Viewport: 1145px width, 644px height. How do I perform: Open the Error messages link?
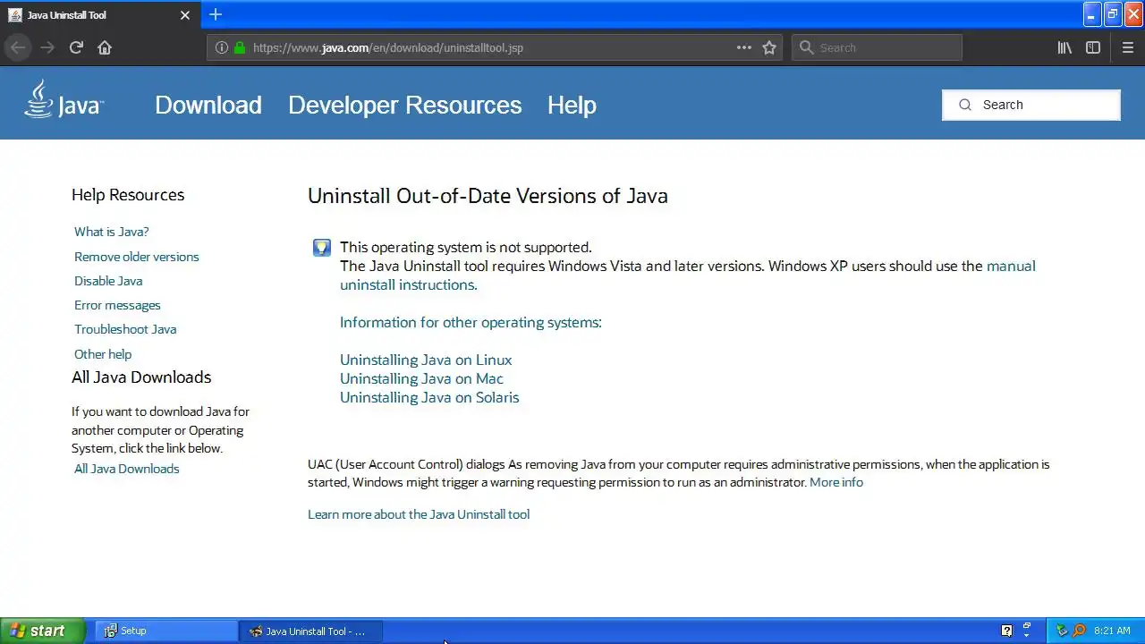pos(117,305)
